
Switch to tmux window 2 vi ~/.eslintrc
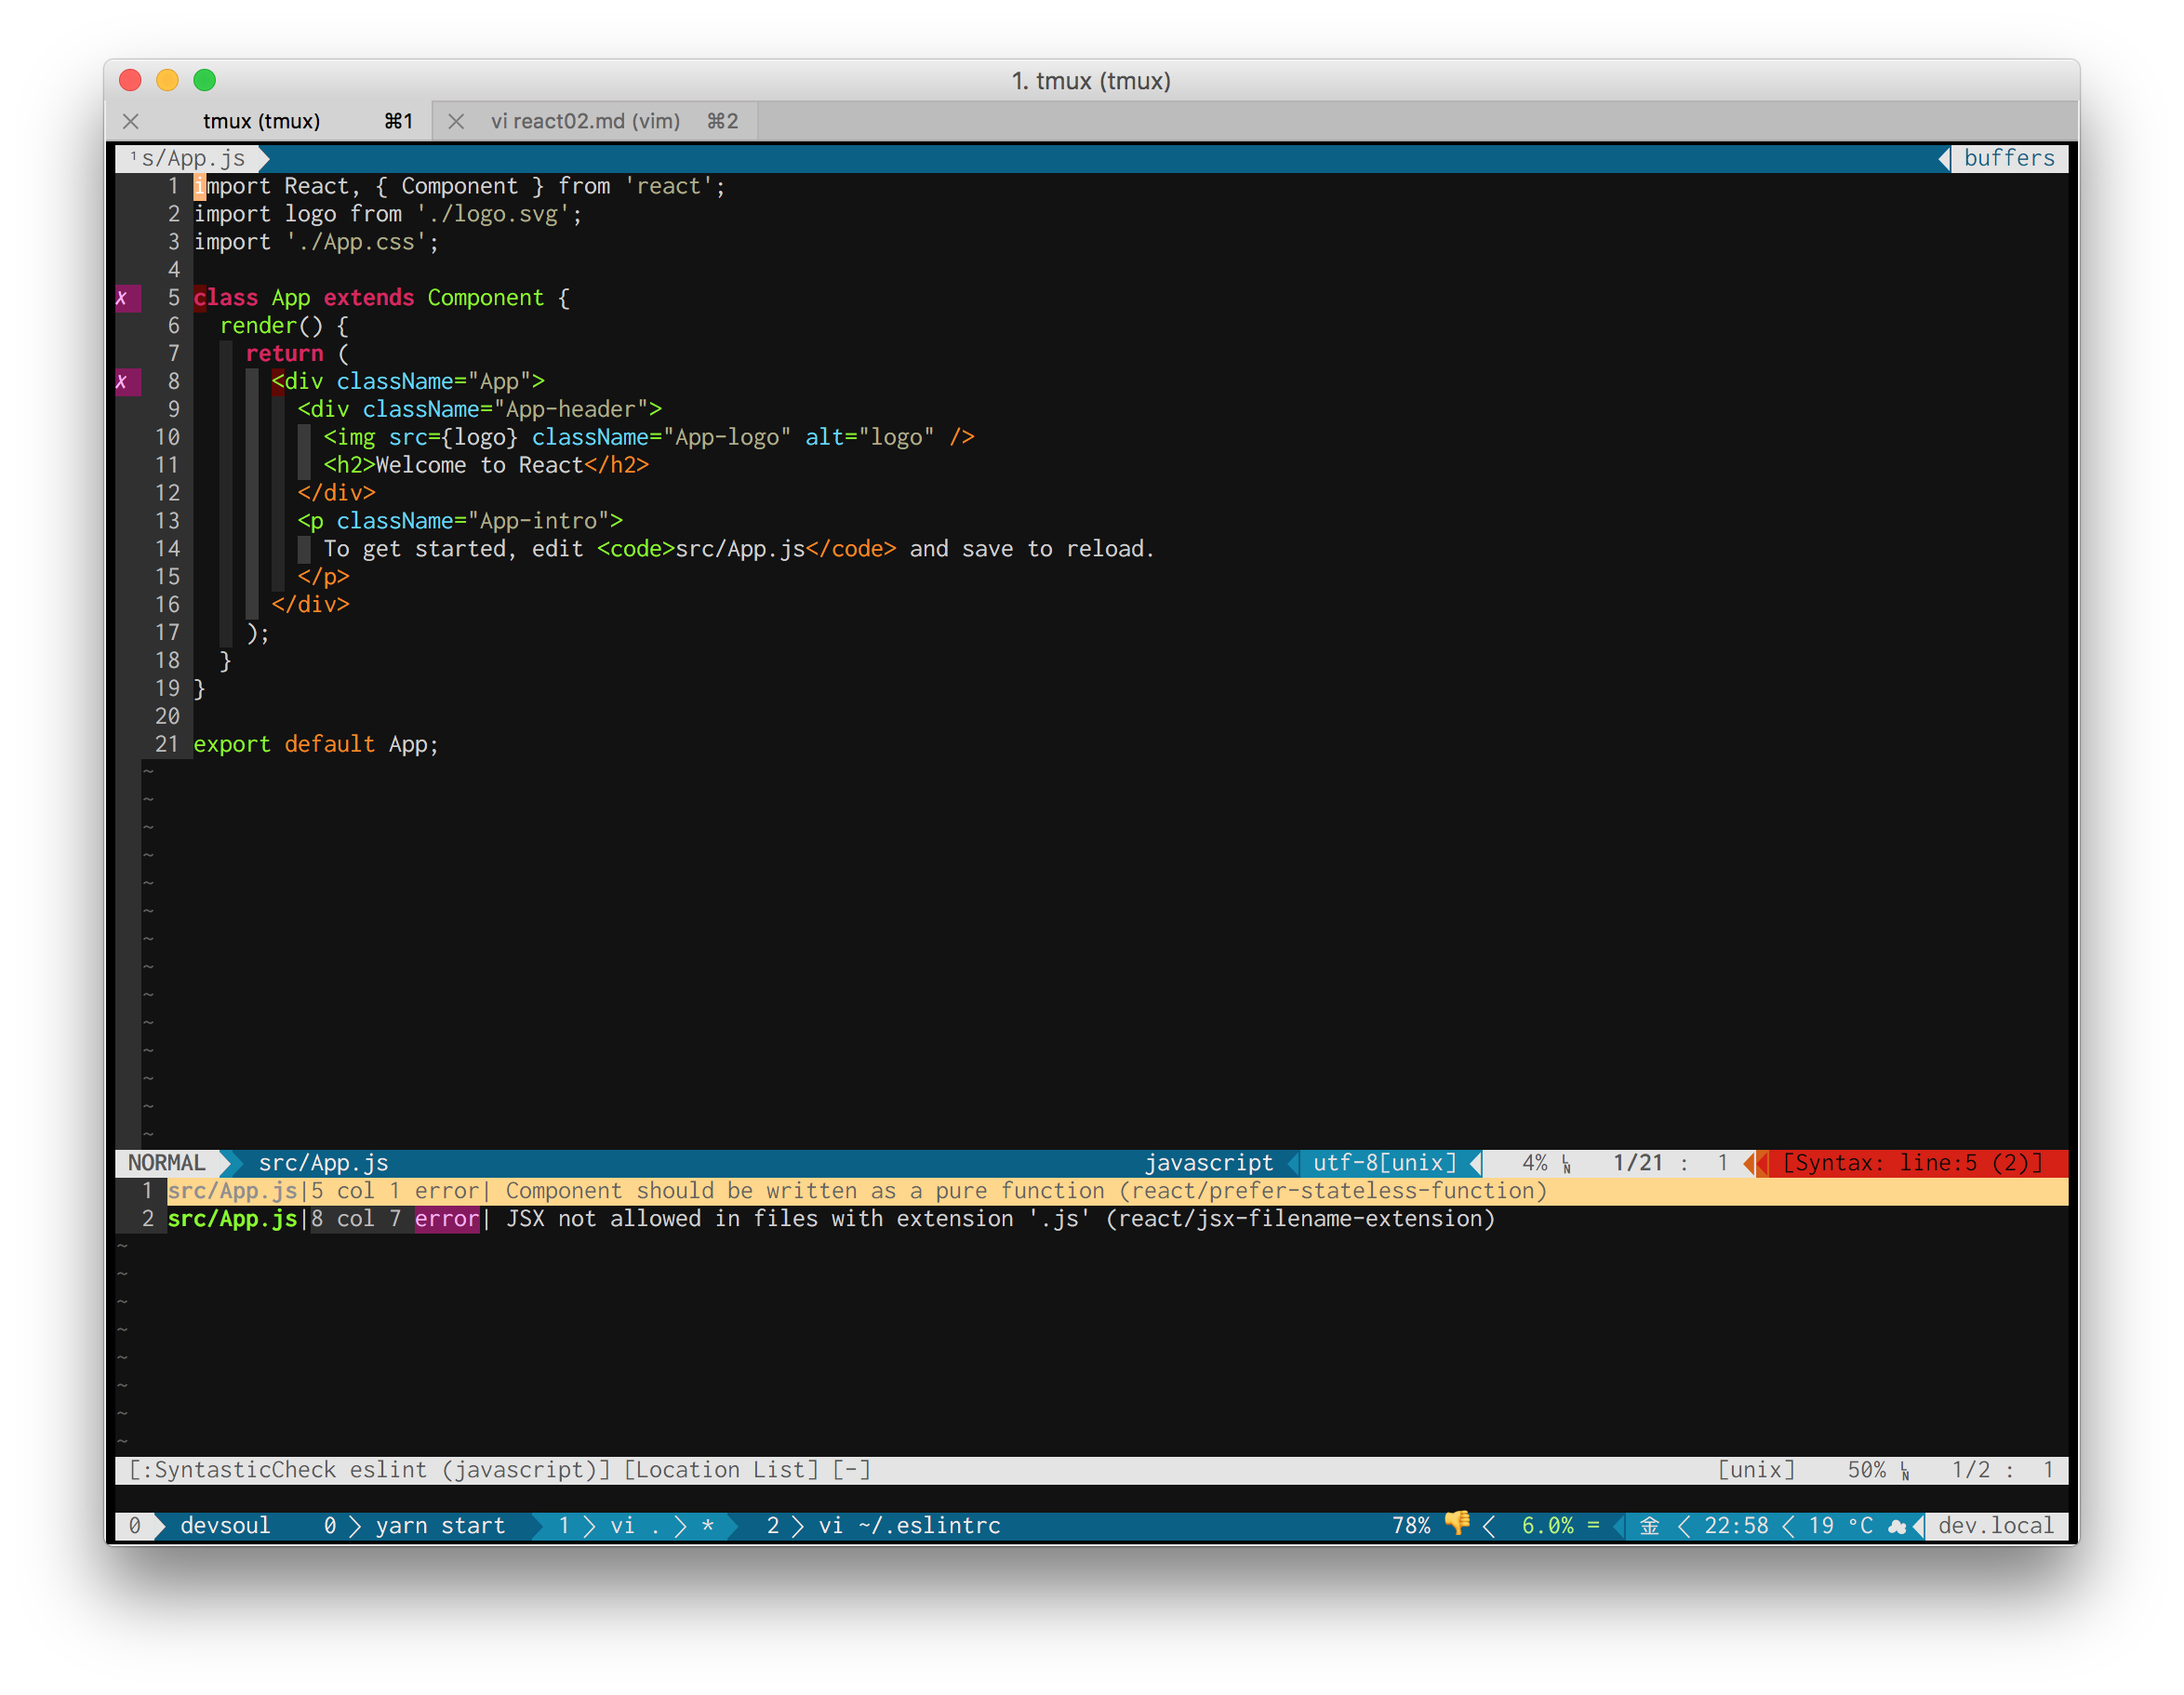tap(884, 1526)
